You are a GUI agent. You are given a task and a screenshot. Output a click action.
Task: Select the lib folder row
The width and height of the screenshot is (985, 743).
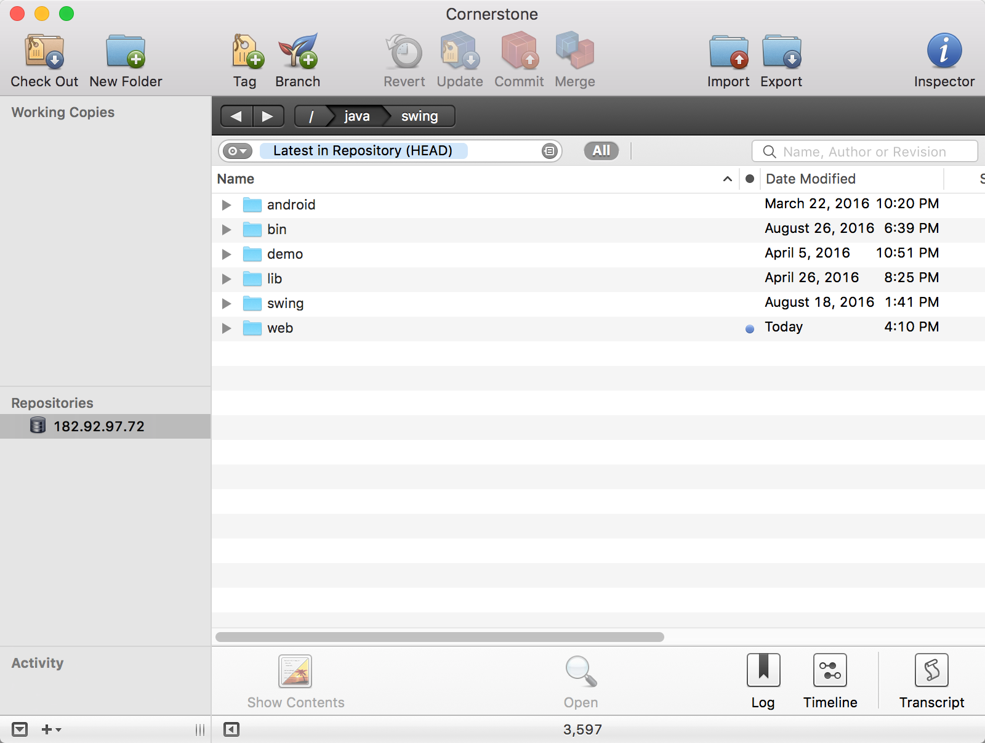598,278
